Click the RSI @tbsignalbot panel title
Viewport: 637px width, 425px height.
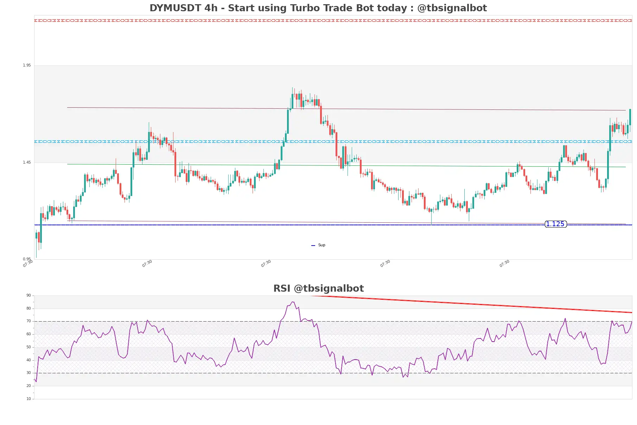pos(318,288)
